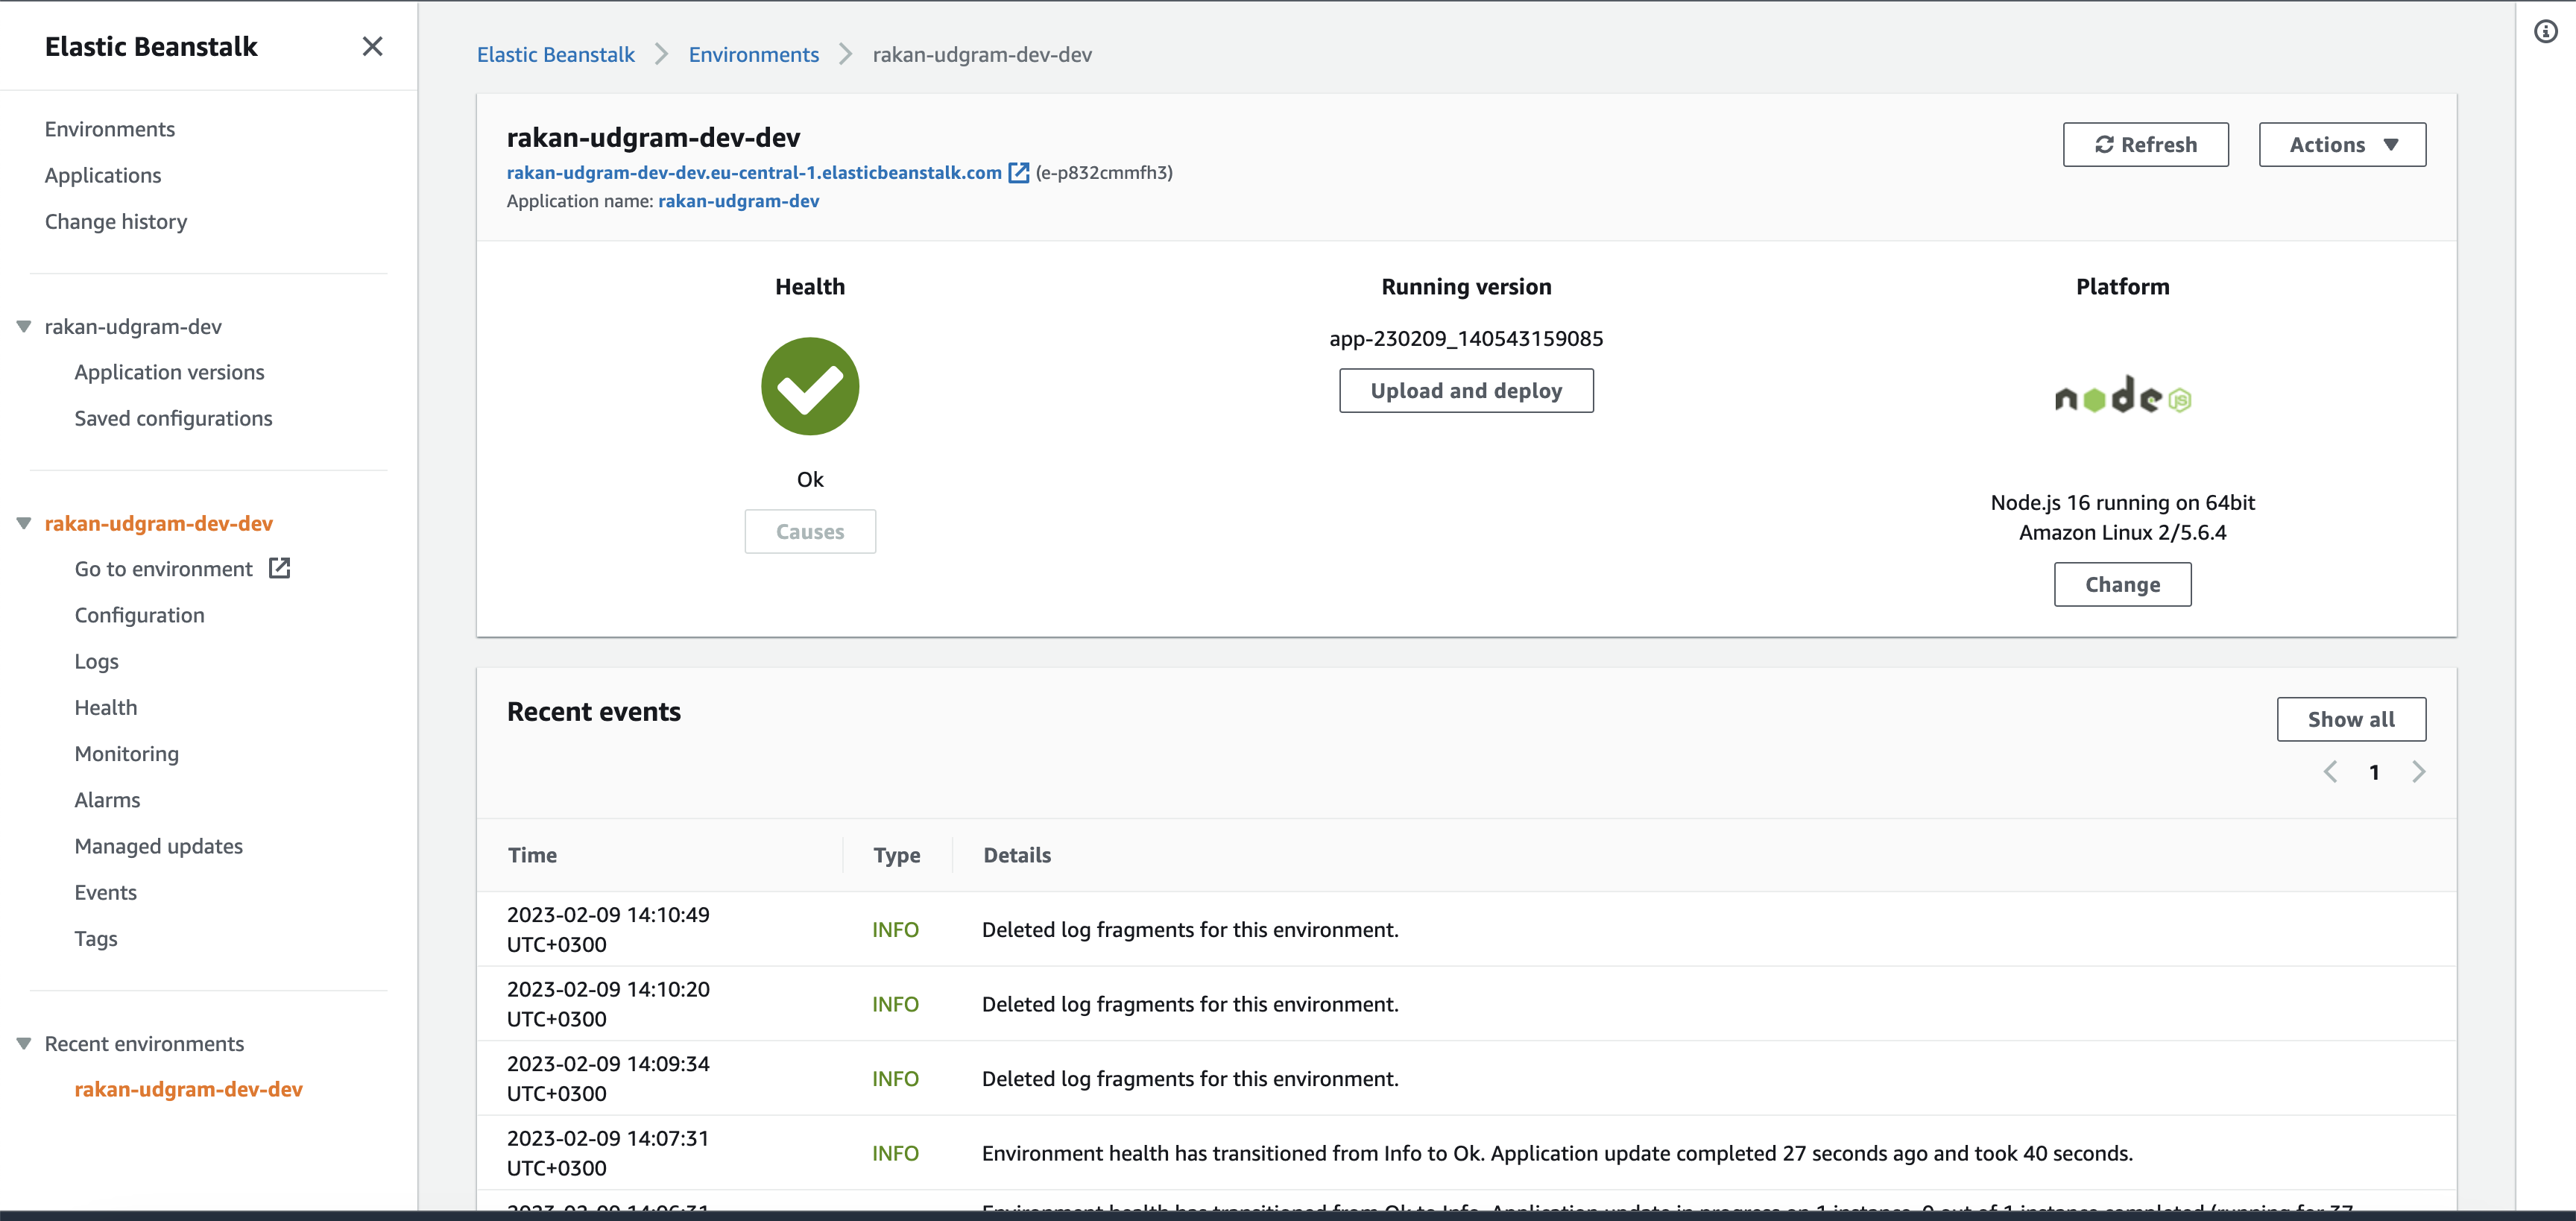Open the Actions dropdown menu
Viewport: 2576px width, 1221px height.
tap(2342, 145)
